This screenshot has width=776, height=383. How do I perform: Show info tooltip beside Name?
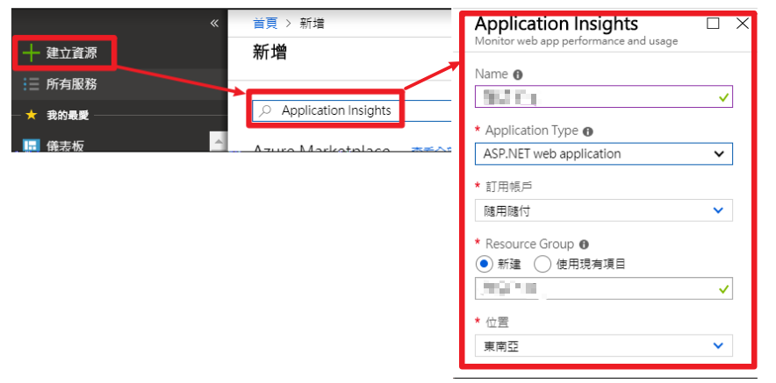[x=518, y=75]
